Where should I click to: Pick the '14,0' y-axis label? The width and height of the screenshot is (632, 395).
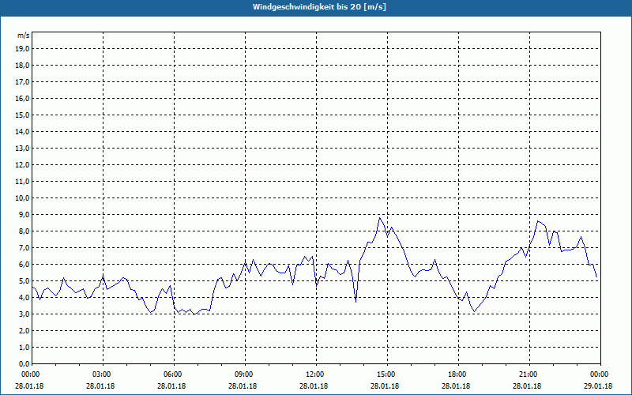coord(22,131)
